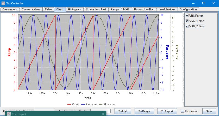Click the Chart layout window icon
219x116 pixels.
coord(9,114)
